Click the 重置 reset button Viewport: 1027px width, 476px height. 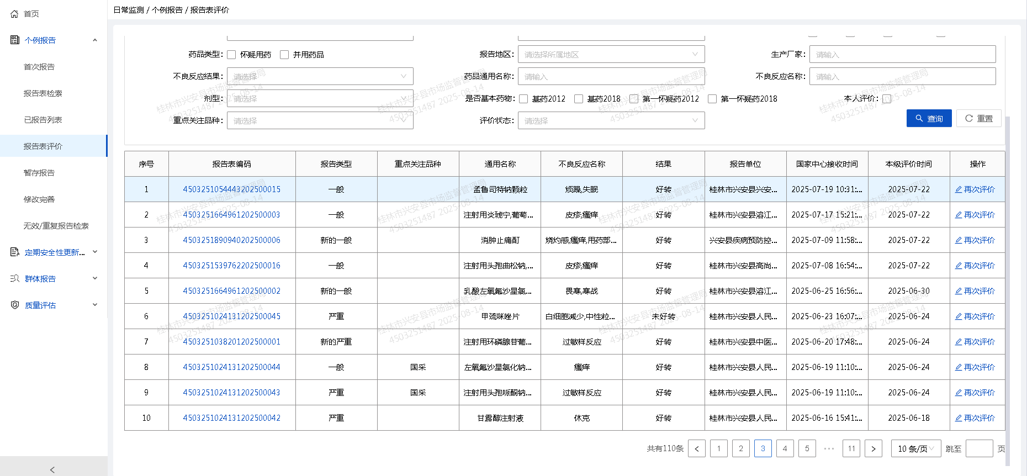click(x=978, y=118)
